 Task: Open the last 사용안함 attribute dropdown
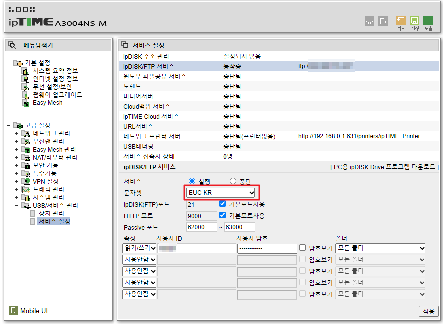(139, 294)
